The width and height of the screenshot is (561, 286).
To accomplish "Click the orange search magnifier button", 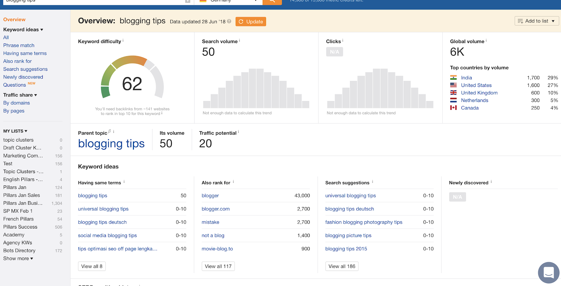I will [x=272, y=1].
